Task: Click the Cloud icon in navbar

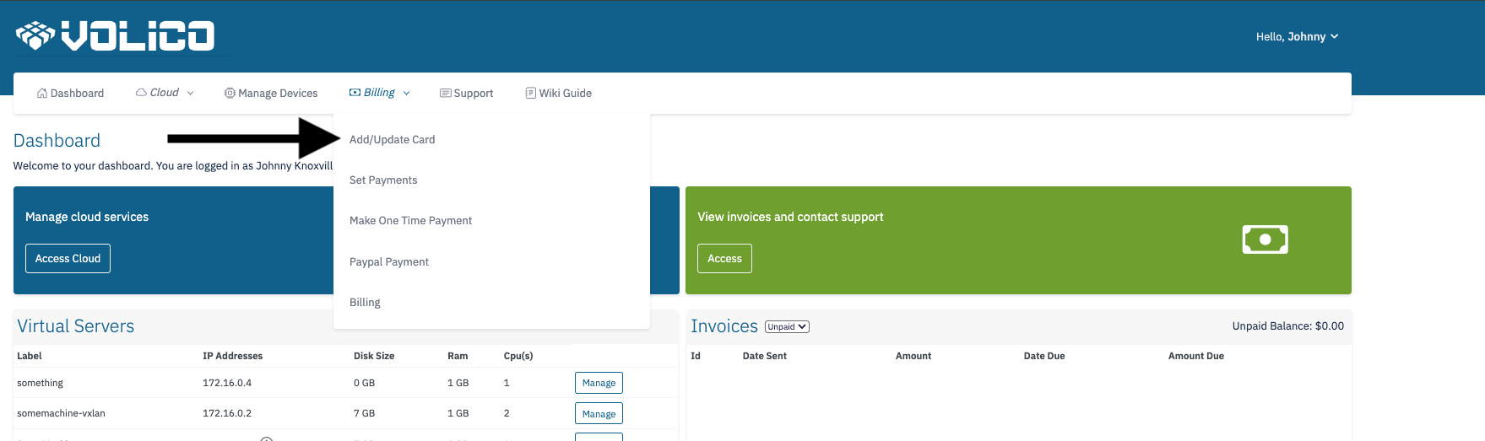Action: 141,93
